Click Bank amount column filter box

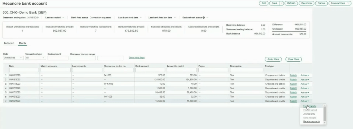coord(150,70)
